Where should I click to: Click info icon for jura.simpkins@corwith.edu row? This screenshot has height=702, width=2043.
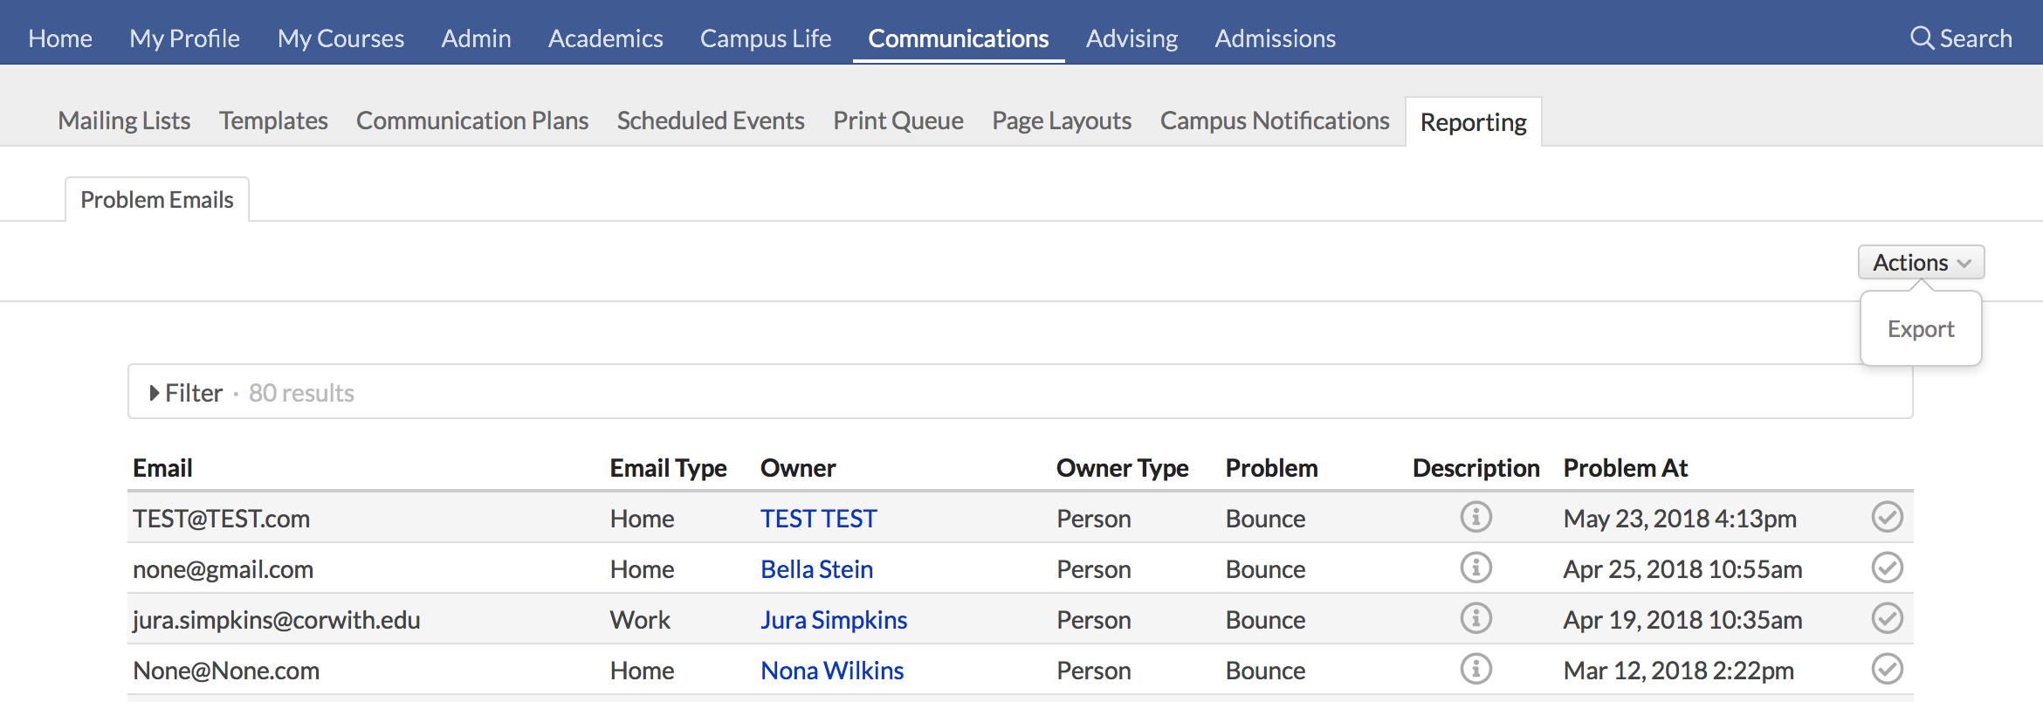pos(1475,618)
